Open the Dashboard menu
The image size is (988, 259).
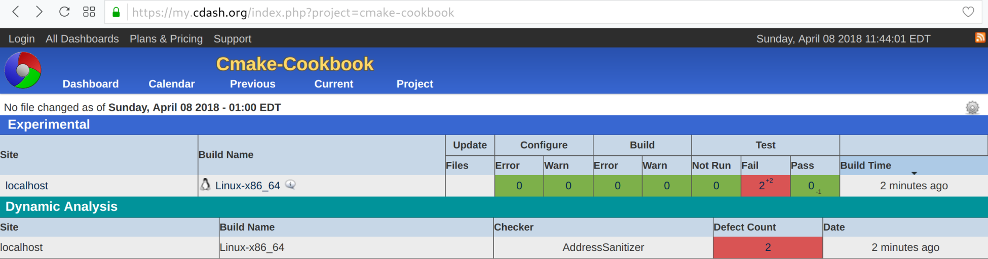coord(91,84)
